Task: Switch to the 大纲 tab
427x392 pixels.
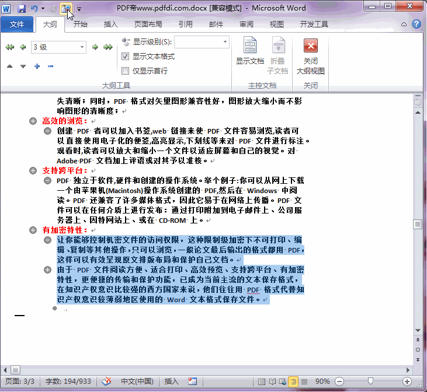Action: tap(50, 24)
